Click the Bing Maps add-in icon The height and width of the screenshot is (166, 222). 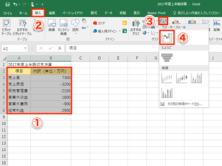coord(125,23)
